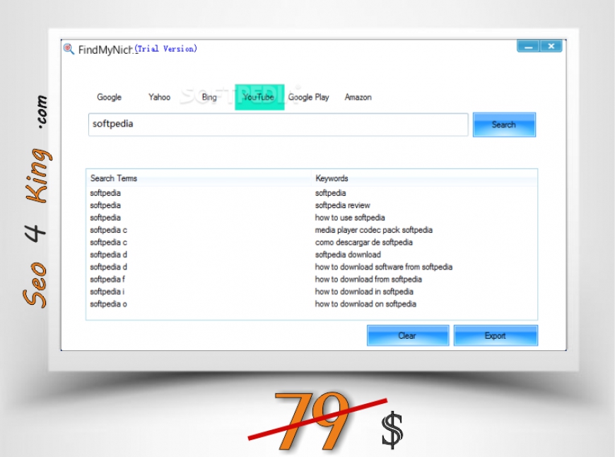Switch to the Google Play tab

(308, 97)
